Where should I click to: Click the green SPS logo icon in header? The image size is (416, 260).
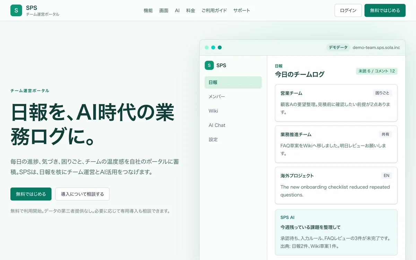(16, 10)
